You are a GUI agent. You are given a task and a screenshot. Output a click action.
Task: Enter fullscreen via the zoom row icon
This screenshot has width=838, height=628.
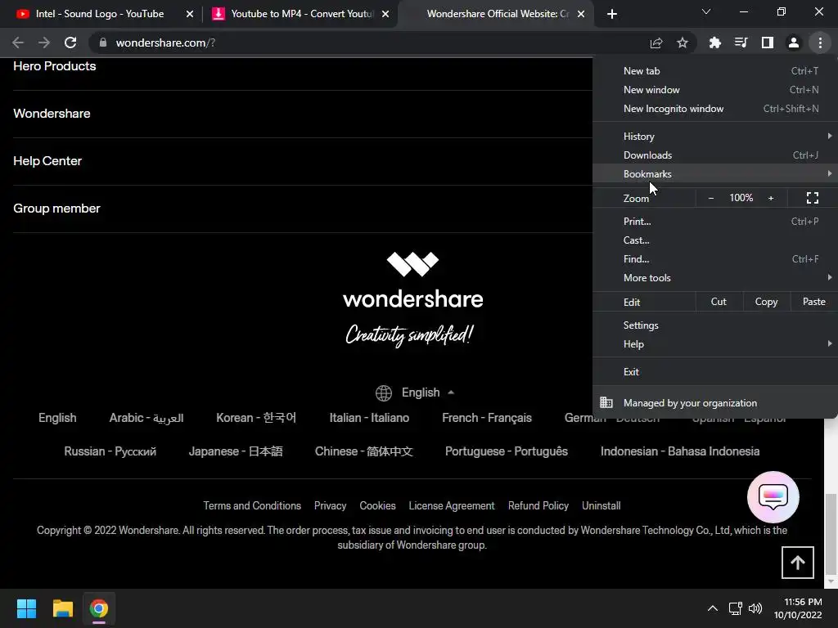(x=813, y=198)
